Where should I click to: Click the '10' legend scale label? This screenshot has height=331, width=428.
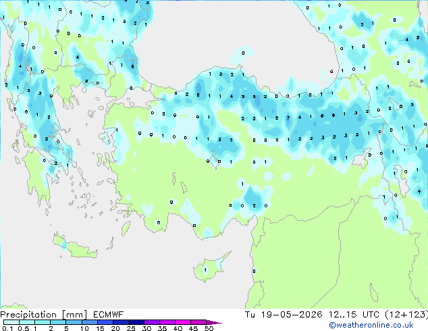tap(84, 328)
